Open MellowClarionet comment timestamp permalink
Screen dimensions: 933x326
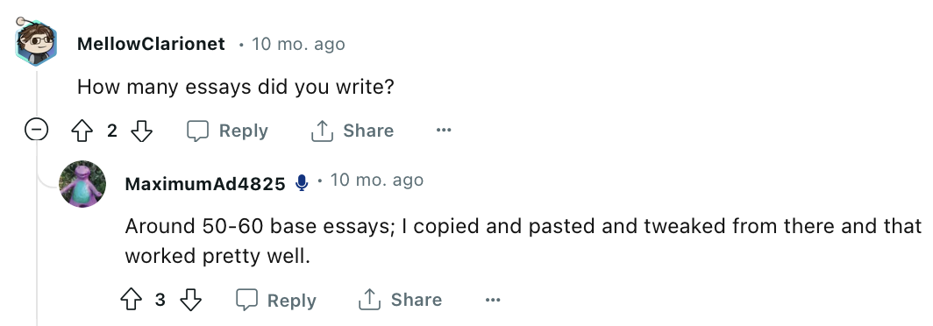[x=298, y=44]
